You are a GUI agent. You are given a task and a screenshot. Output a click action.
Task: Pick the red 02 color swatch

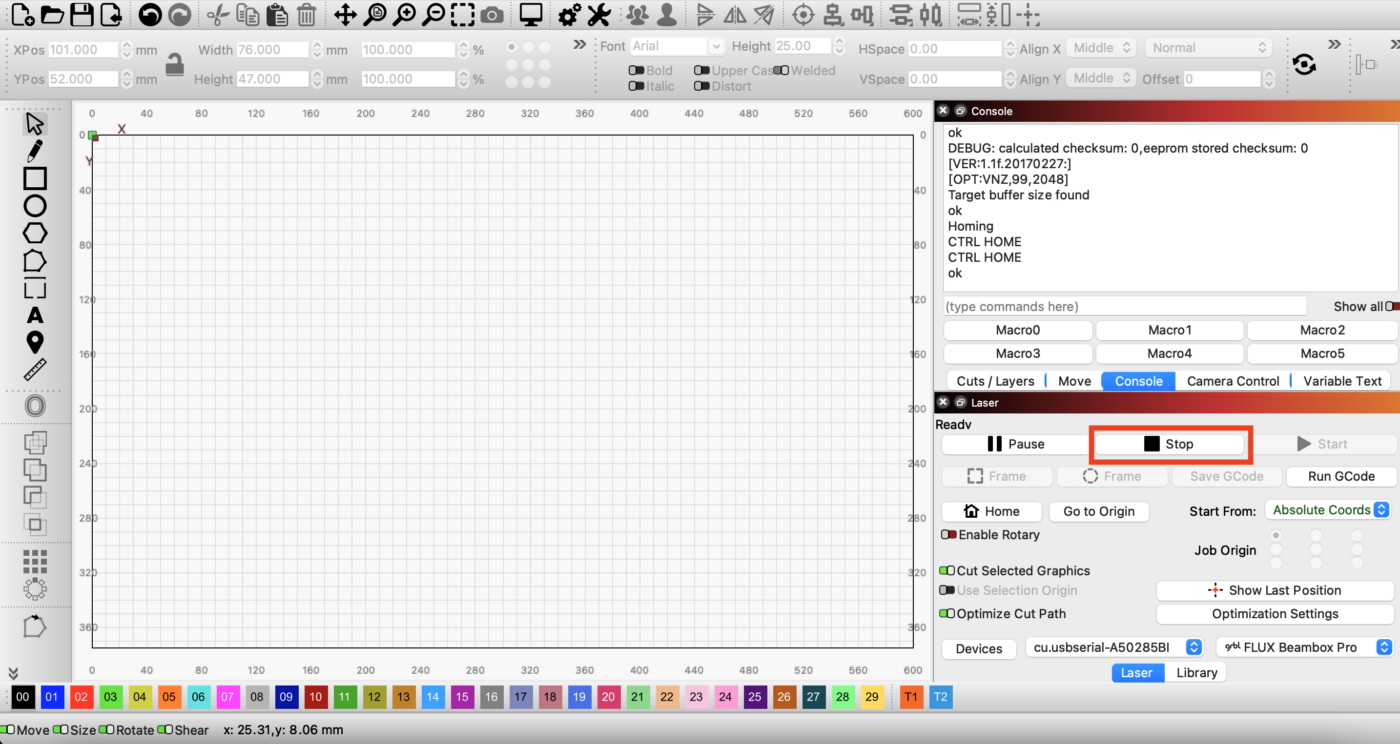tap(81, 697)
